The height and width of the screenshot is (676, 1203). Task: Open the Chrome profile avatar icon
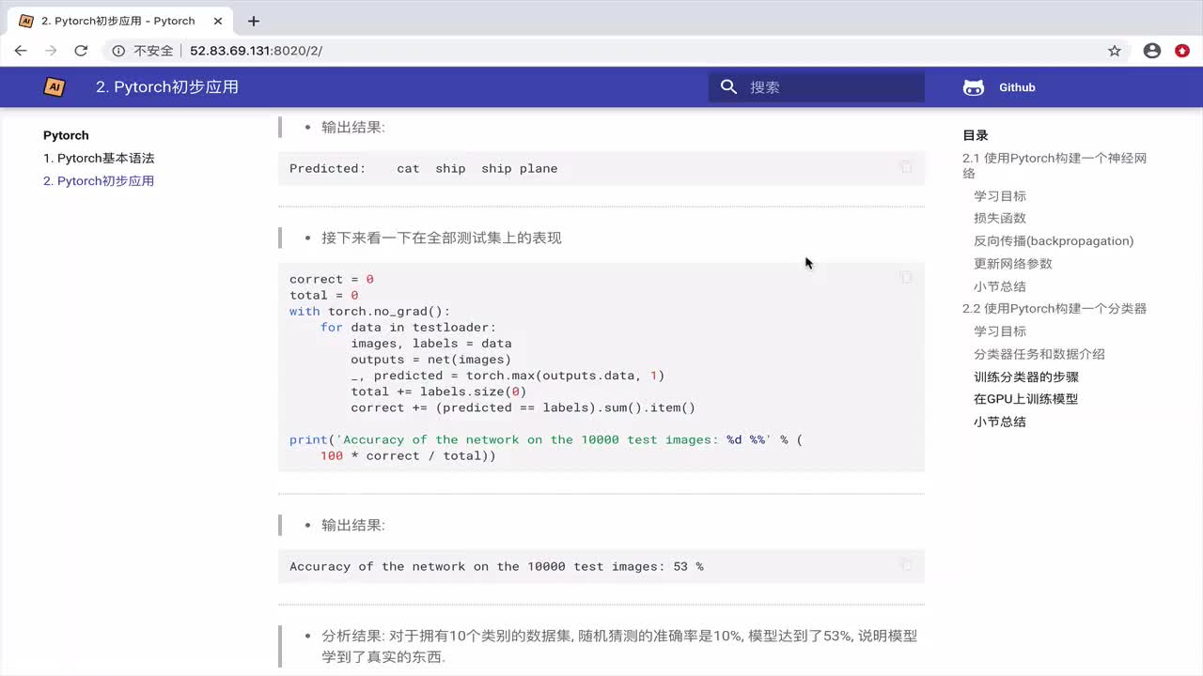point(1152,51)
